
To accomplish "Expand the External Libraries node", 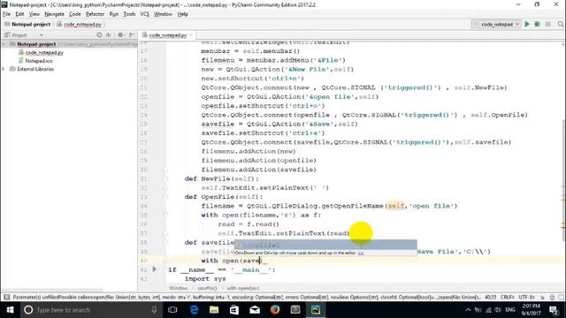I will [x=4, y=69].
